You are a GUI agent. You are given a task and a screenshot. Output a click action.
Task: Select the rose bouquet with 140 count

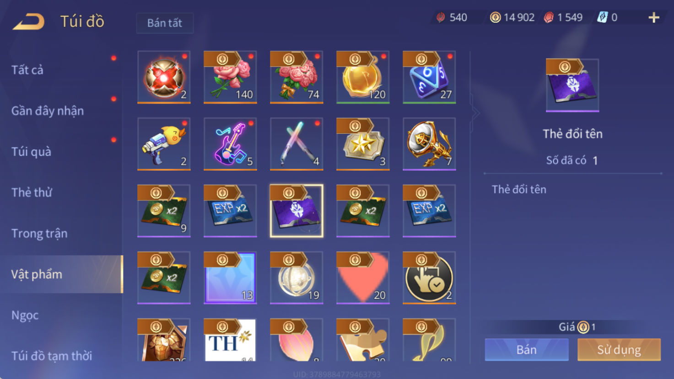230,77
